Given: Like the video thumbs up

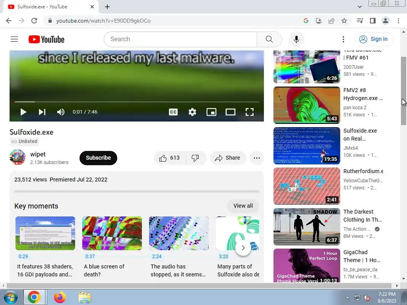Looking at the screenshot, I should pyautogui.click(x=170, y=158).
